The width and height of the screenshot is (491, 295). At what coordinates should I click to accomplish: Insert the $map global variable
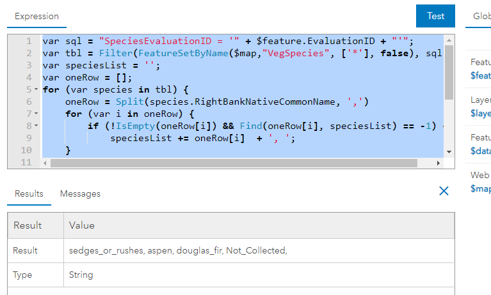click(480, 188)
